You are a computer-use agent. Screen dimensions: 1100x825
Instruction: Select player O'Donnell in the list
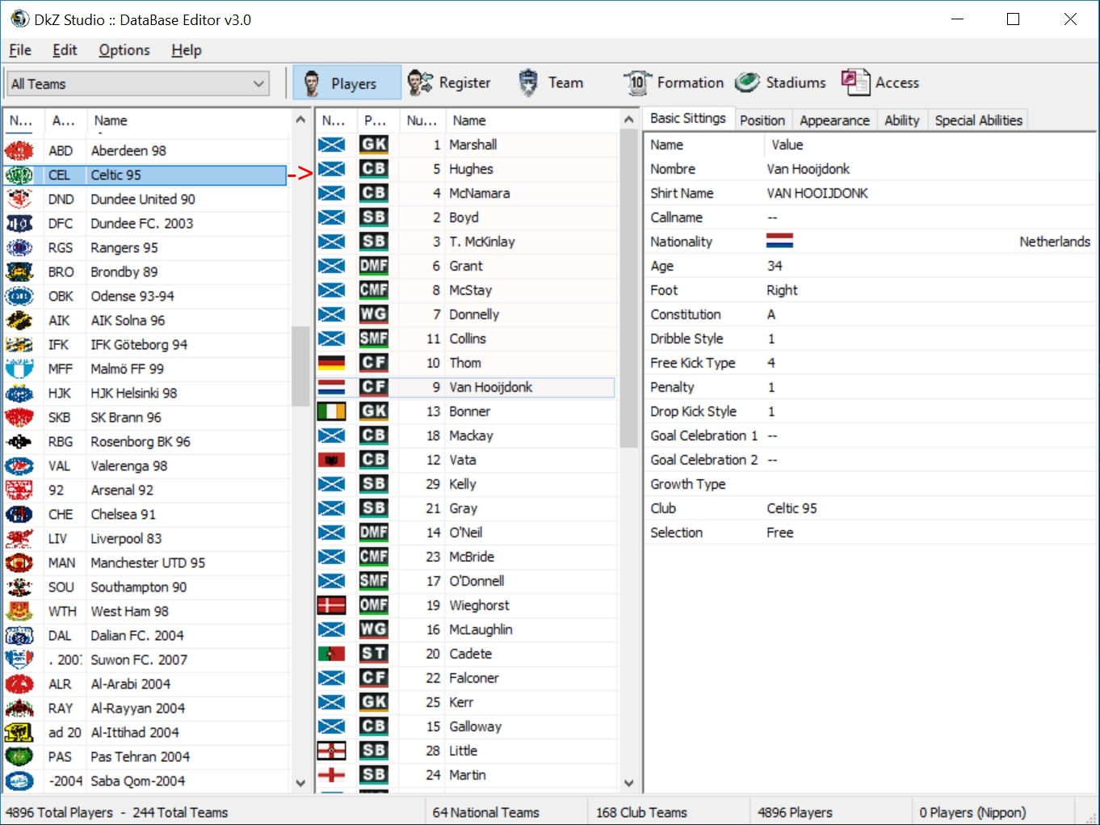(x=465, y=581)
